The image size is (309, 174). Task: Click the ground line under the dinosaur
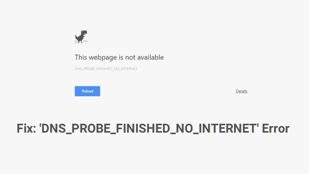(x=81, y=42)
